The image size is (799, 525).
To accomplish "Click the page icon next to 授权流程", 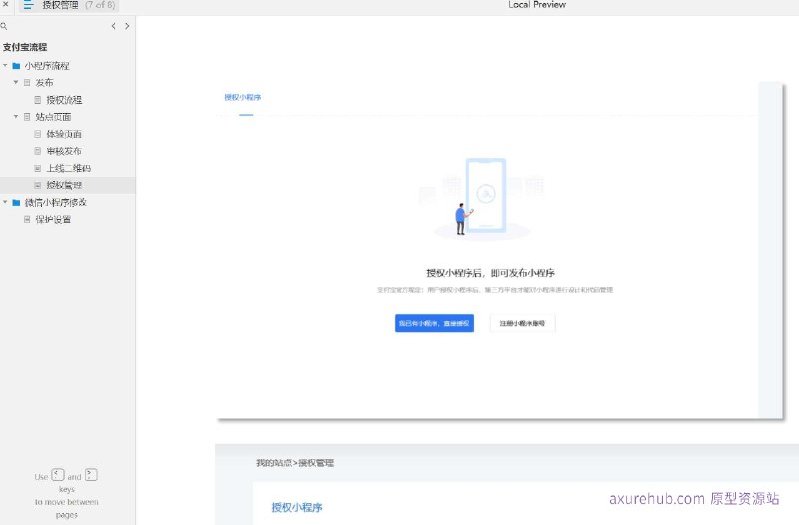I will (38, 100).
